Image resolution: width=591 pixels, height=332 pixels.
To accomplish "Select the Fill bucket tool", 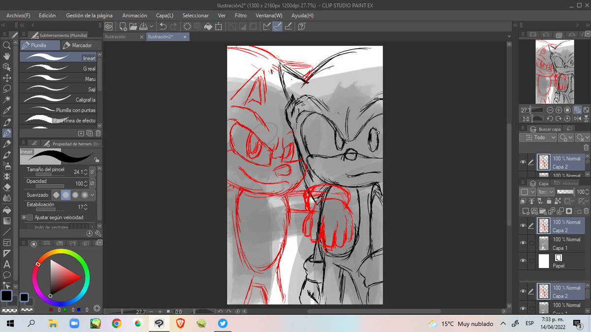I will click(x=7, y=210).
